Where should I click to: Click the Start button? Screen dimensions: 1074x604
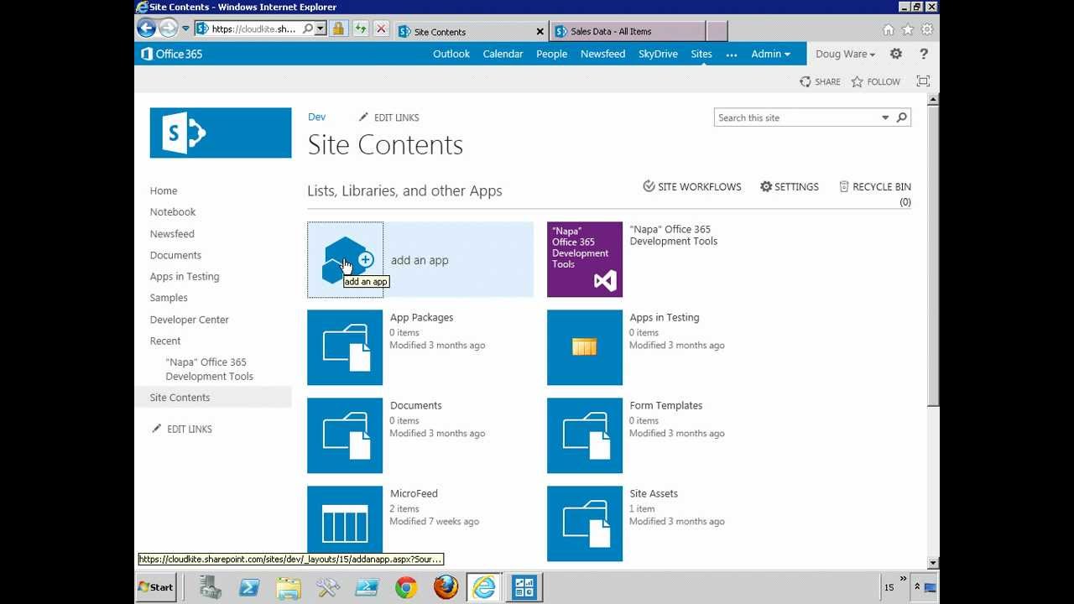(156, 587)
